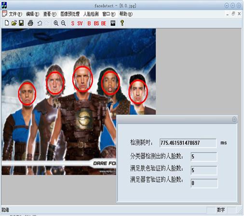Zoom in with the magnifier plus icon
The height and width of the screenshot is (216, 244).
(56, 23)
